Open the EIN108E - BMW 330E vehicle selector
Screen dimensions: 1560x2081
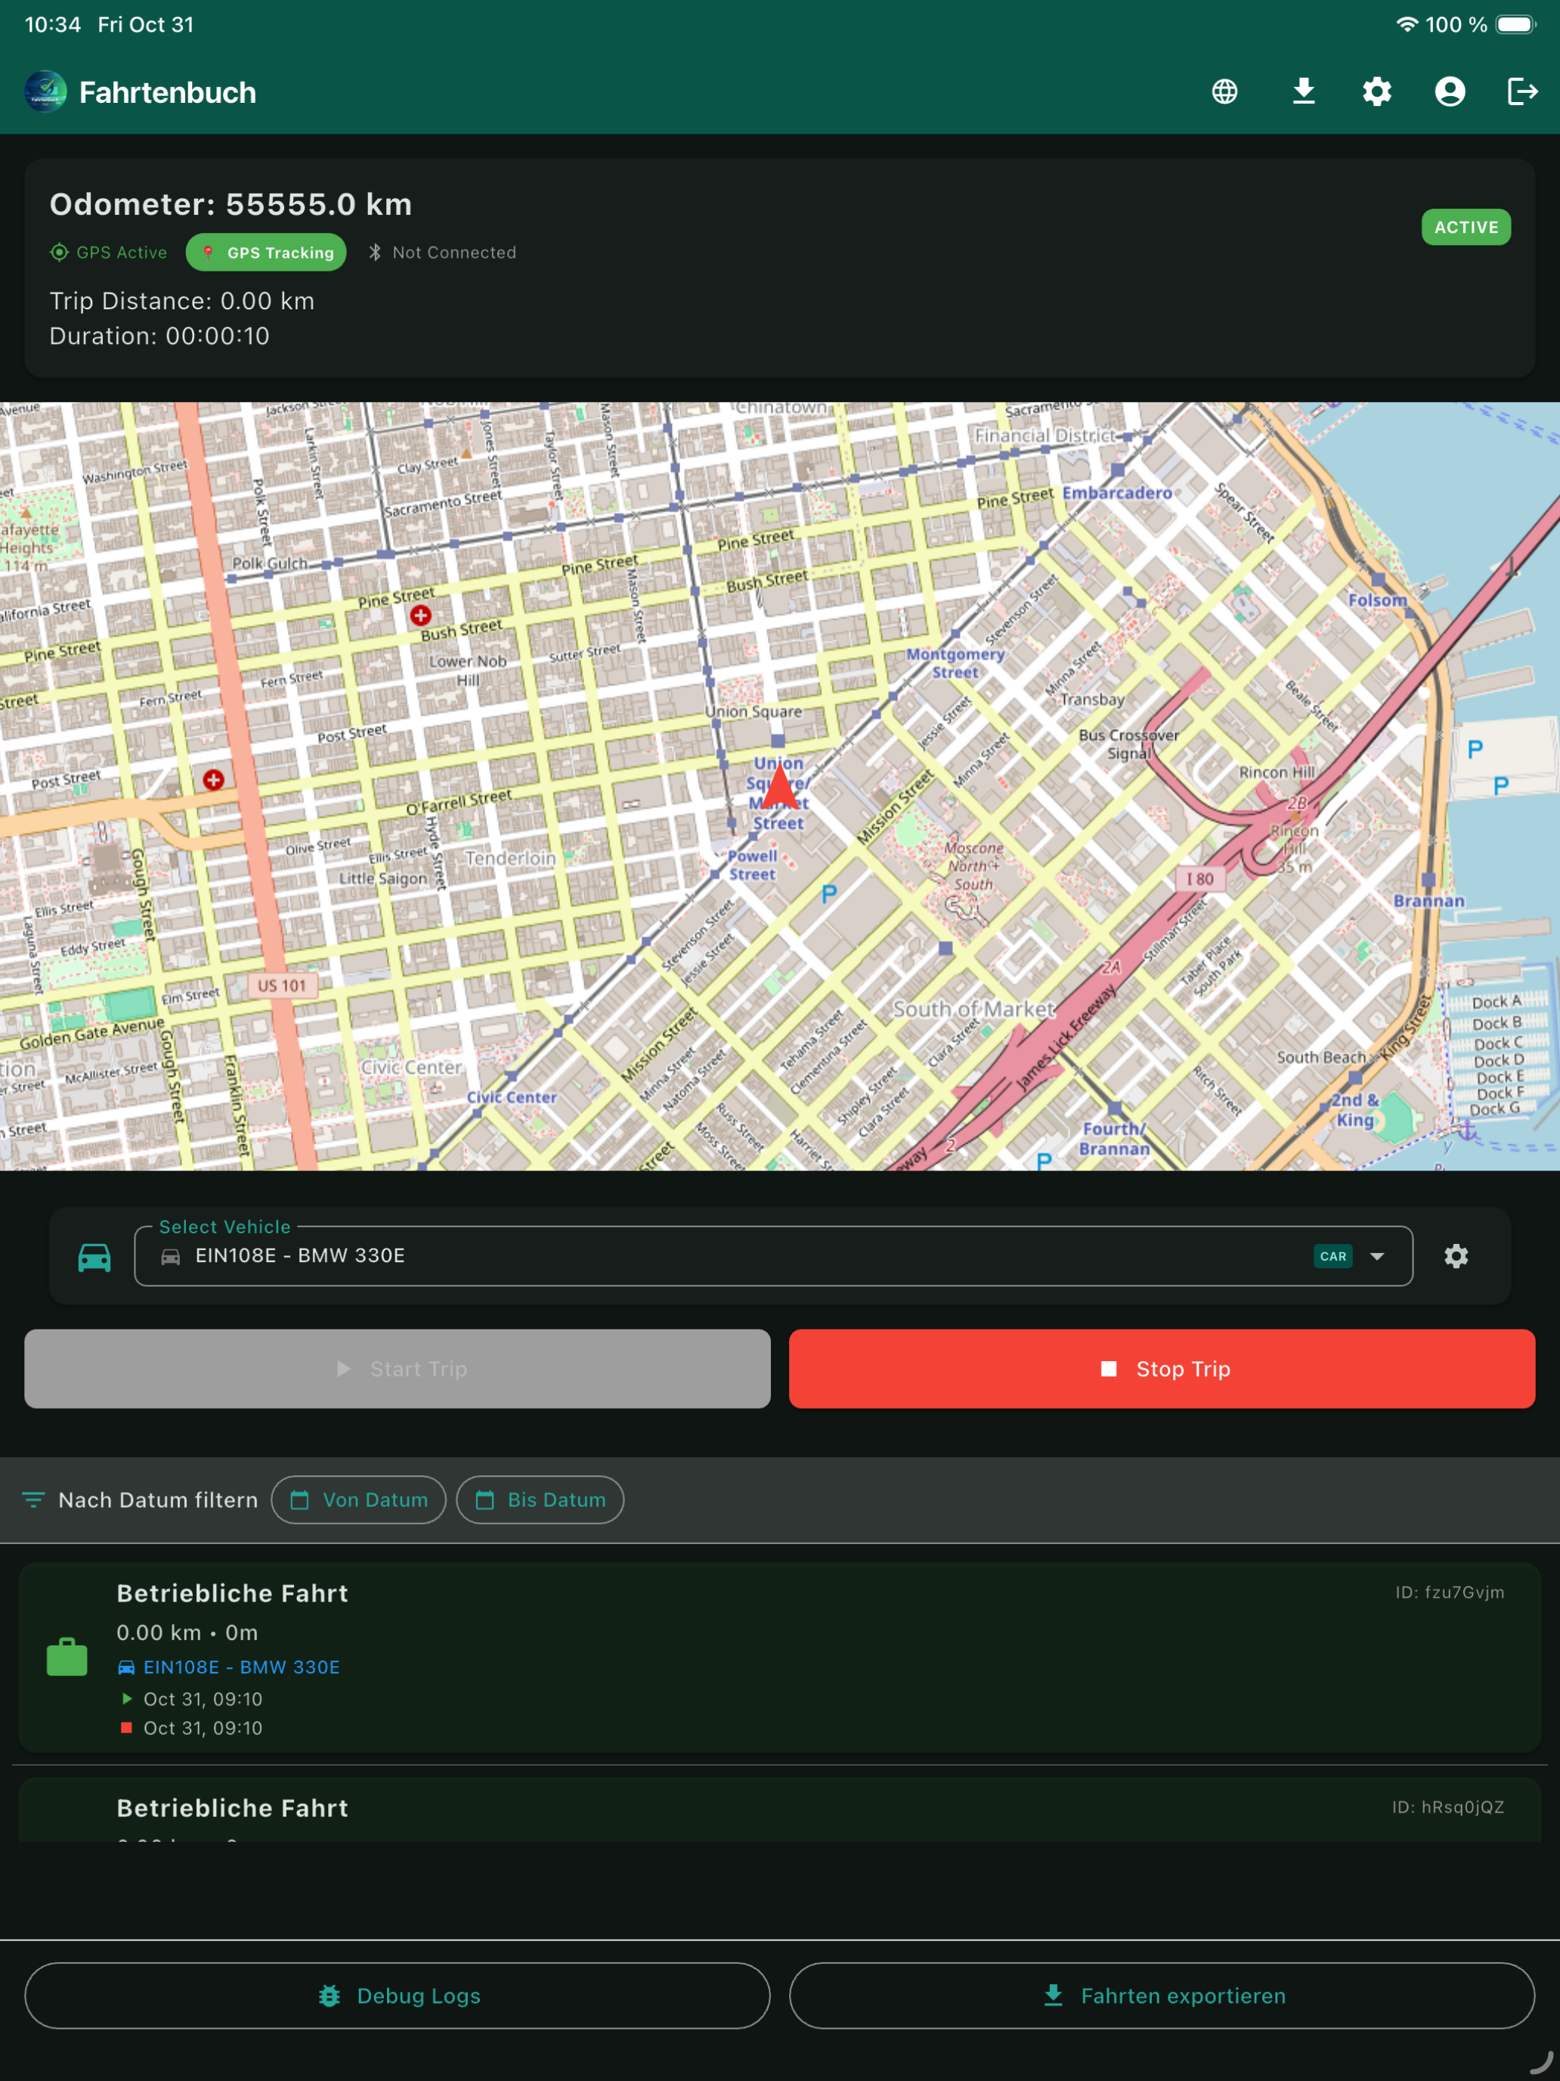point(773,1256)
